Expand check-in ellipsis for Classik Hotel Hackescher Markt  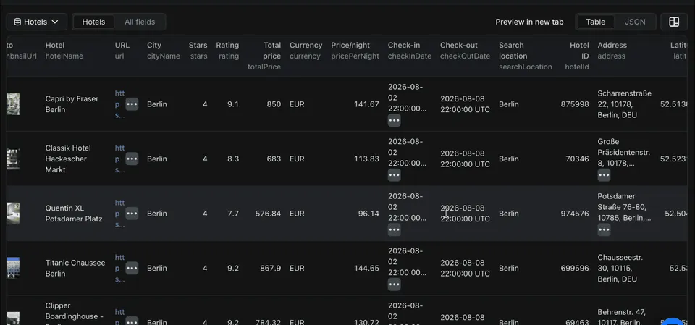click(394, 174)
